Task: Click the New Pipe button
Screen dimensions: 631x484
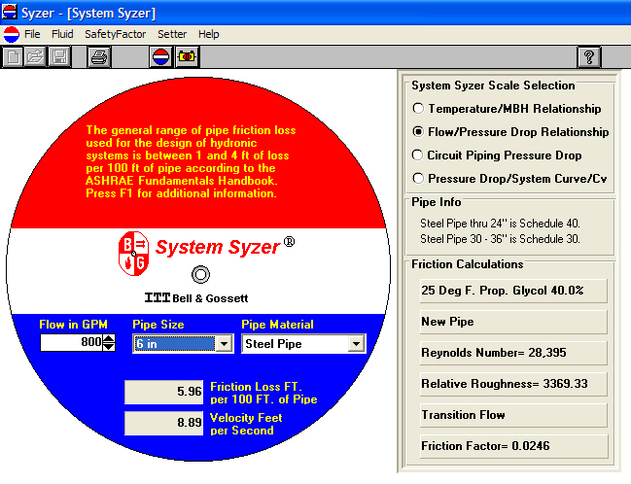Action: pyautogui.click(x=513, y=322)
